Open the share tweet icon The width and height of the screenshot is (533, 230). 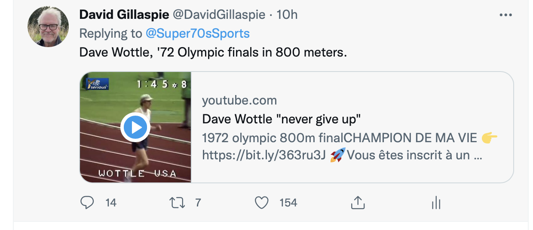[358, 203]
